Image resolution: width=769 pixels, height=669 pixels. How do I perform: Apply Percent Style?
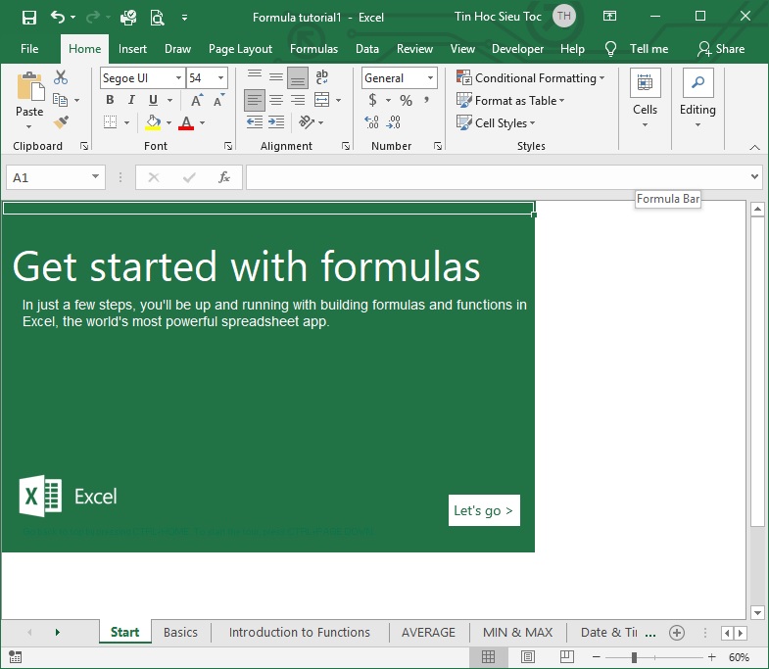coord(406,101)
